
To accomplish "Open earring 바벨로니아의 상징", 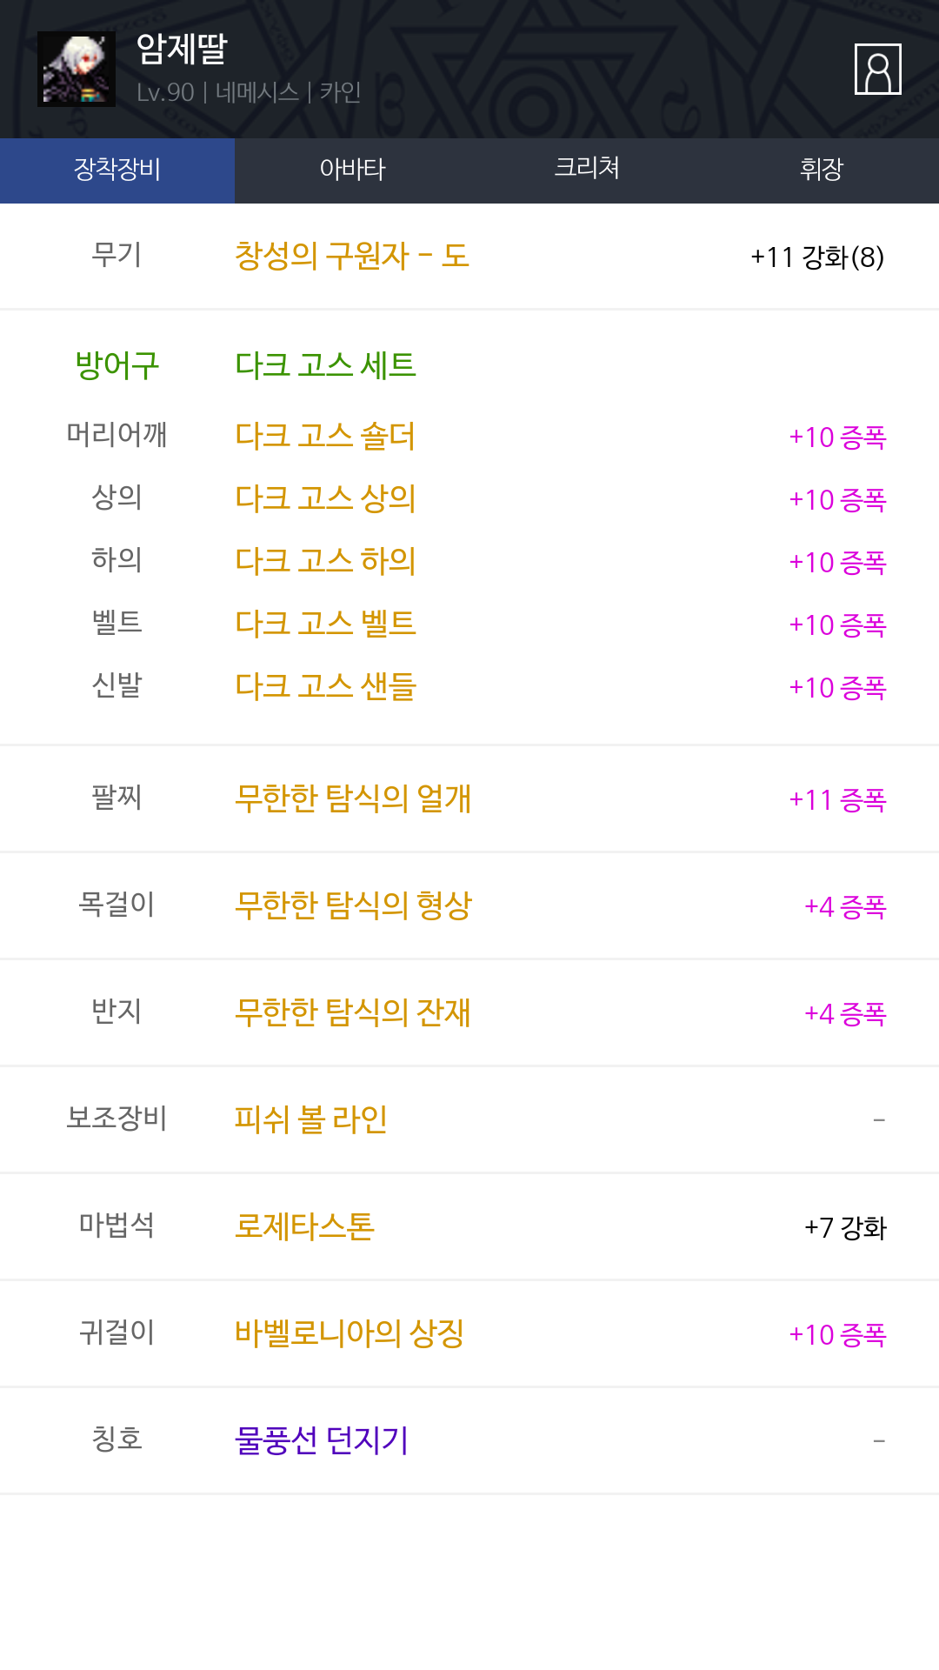I will click(350, 1333).
